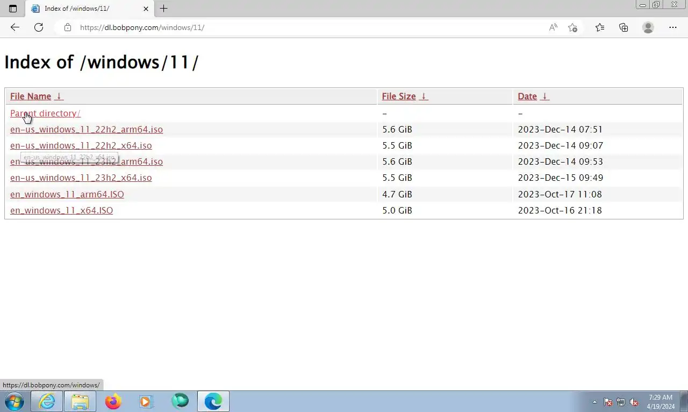
Task: Click the date 2023-Dec-14 07:51
Action: [x=560, y=129]
